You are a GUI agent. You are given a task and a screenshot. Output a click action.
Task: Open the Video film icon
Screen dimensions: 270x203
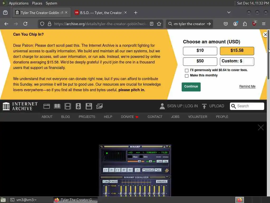click(x=68, y=106)
